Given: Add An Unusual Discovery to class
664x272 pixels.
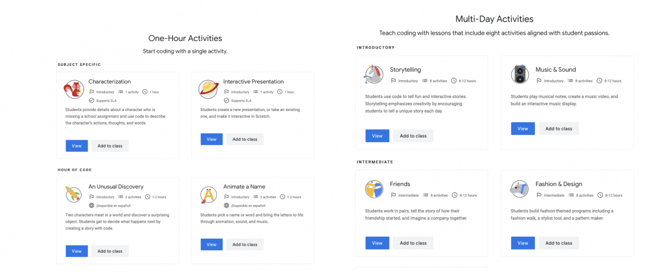Looking at the screenshot, I should pos(110,251).
